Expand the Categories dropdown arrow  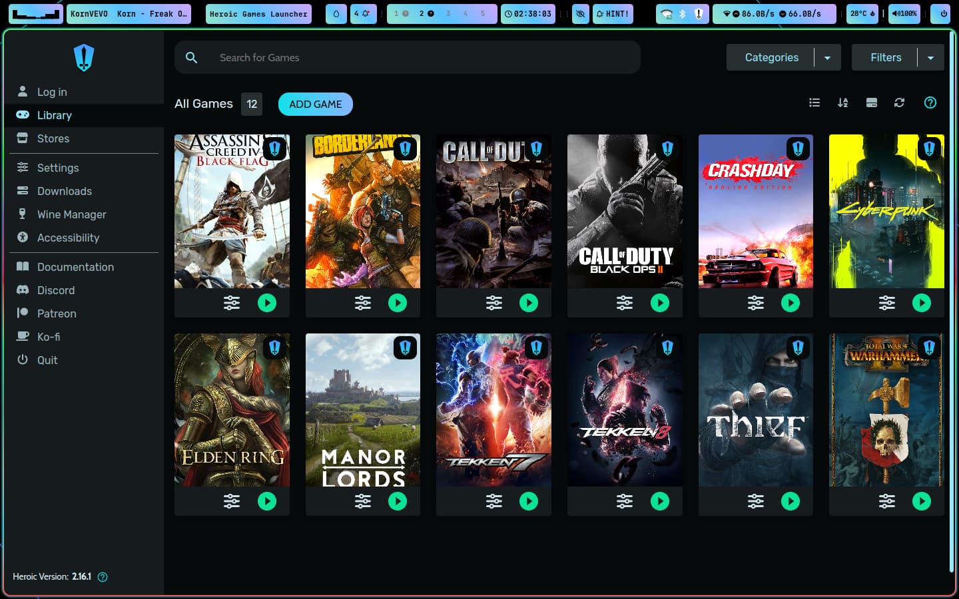click(827, 58)
